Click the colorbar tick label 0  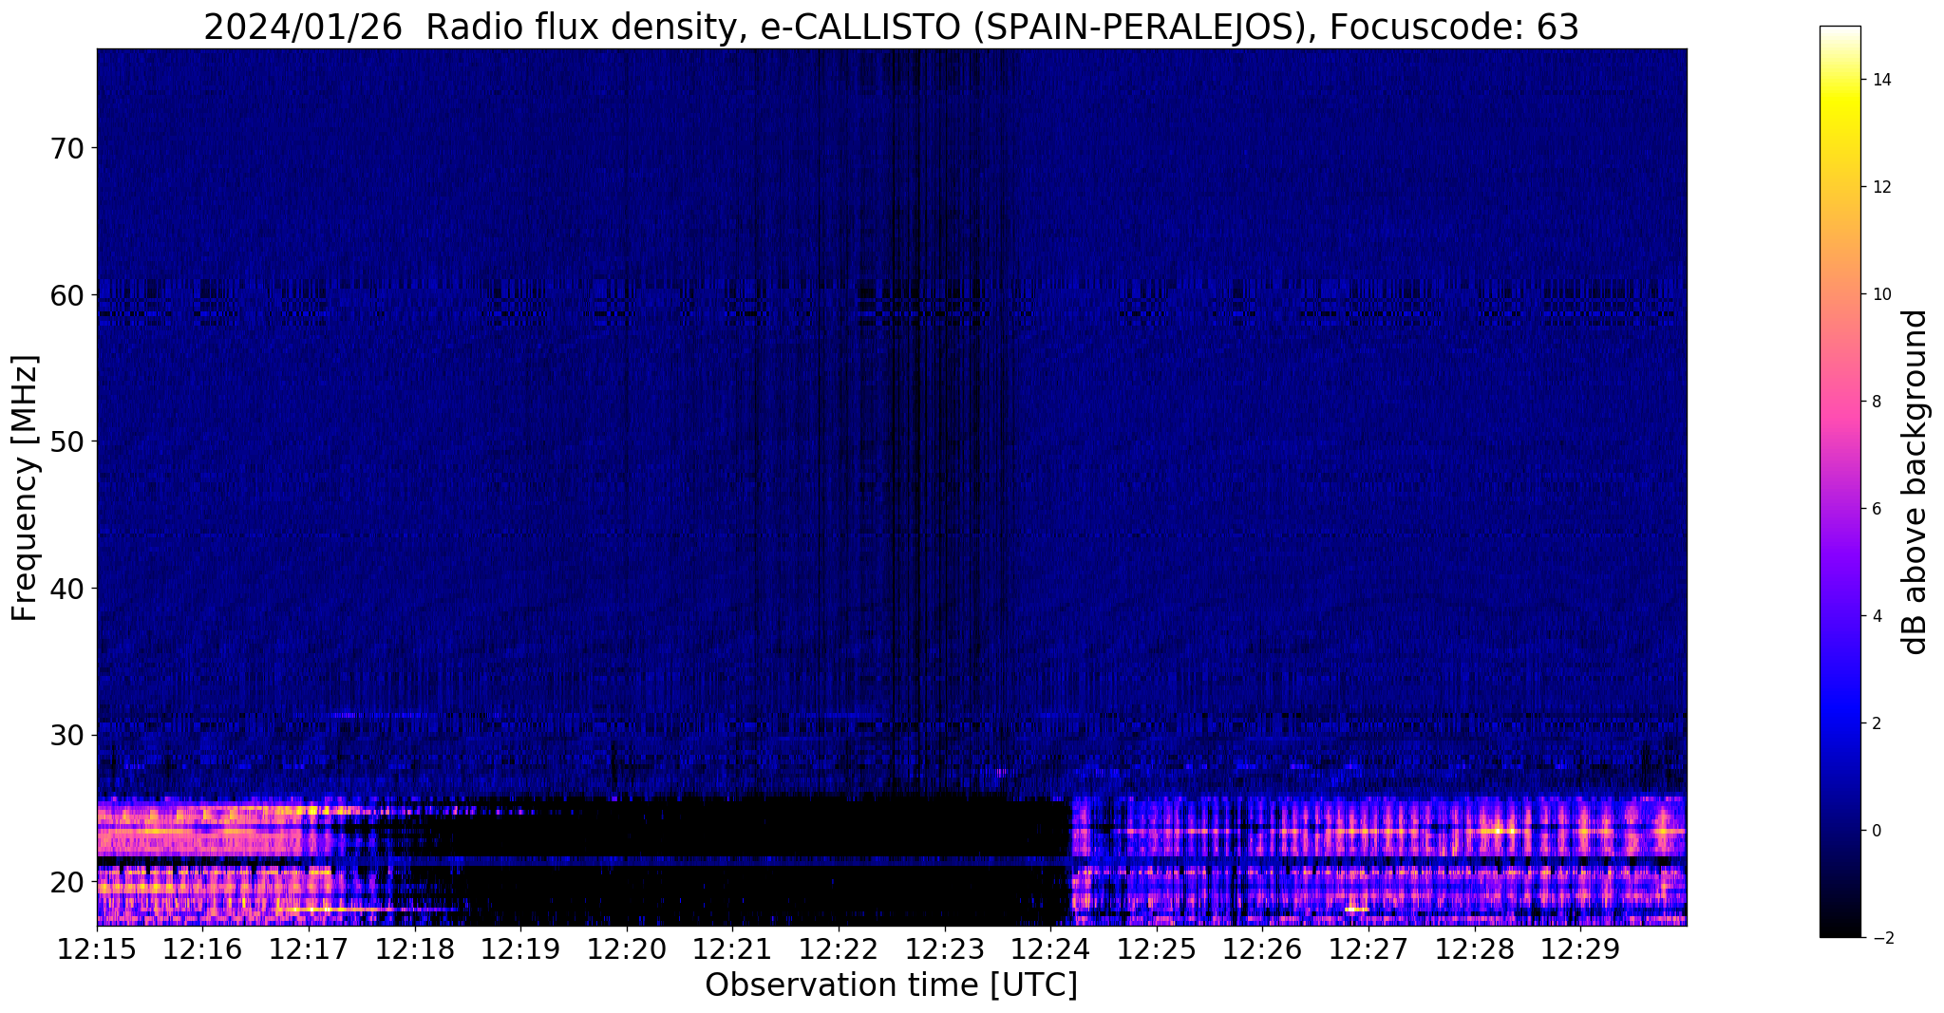click(1875, 831)
